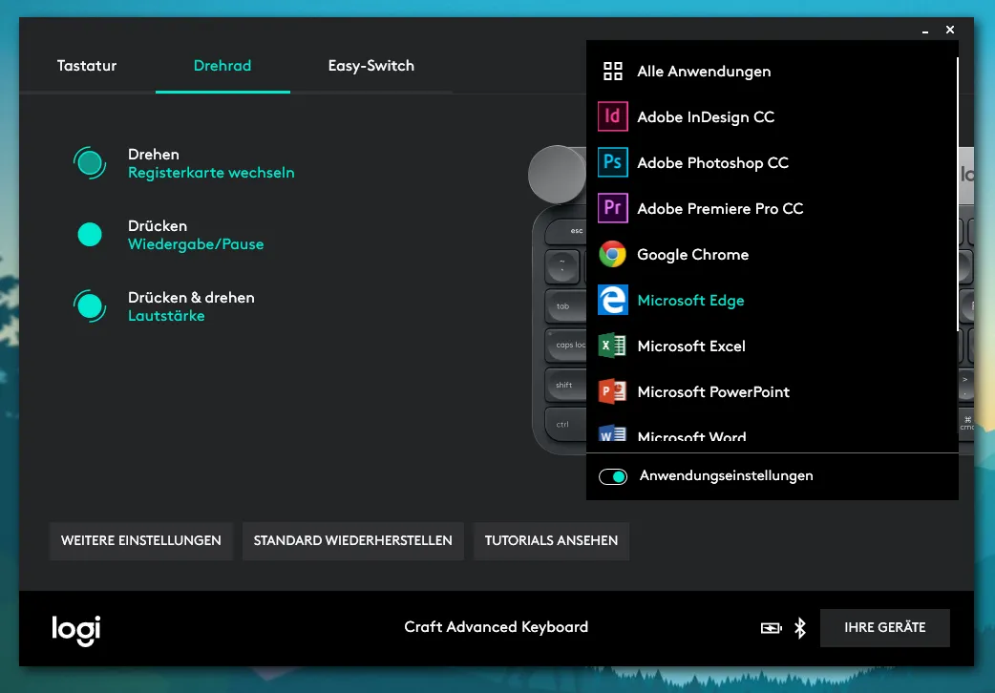Close the Logitech Options window
Image resolution: width=995 pixels, height=693 pixels.
pos(950,30)
